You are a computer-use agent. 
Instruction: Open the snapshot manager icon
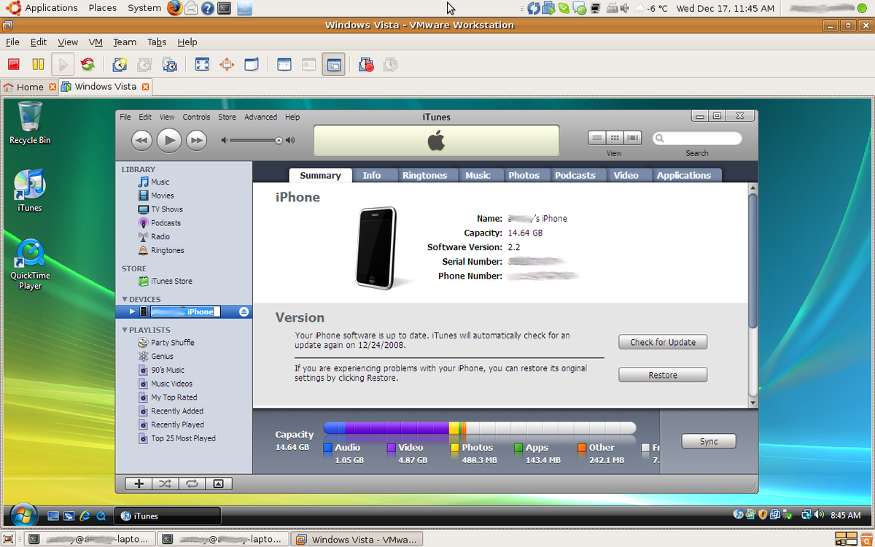169,65
